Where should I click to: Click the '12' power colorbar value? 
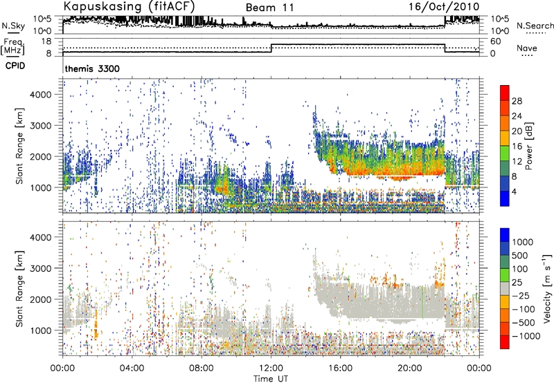[x=517, y=162]
